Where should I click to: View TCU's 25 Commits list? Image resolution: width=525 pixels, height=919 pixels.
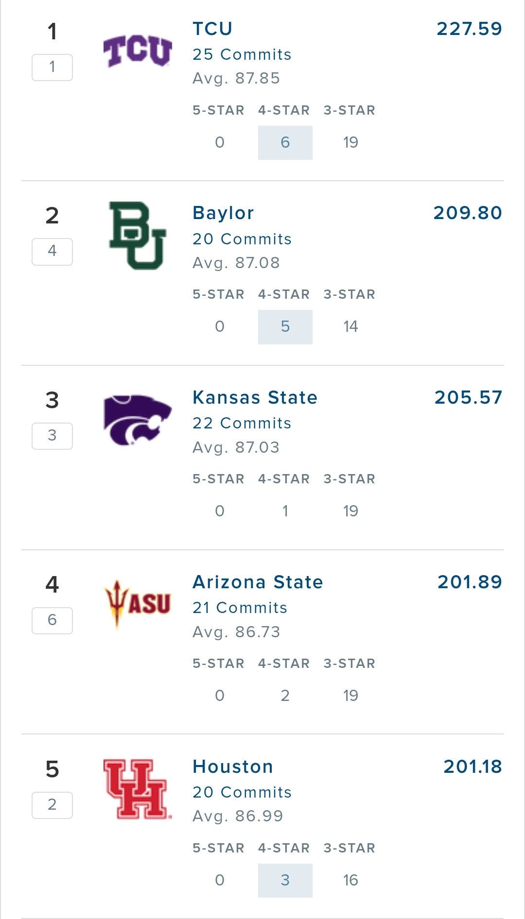pyautogui.click(x=242, y=54)
